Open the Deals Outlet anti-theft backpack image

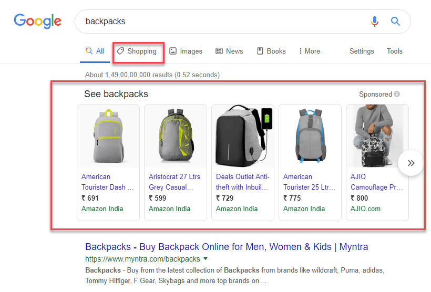tap(243, 136)
